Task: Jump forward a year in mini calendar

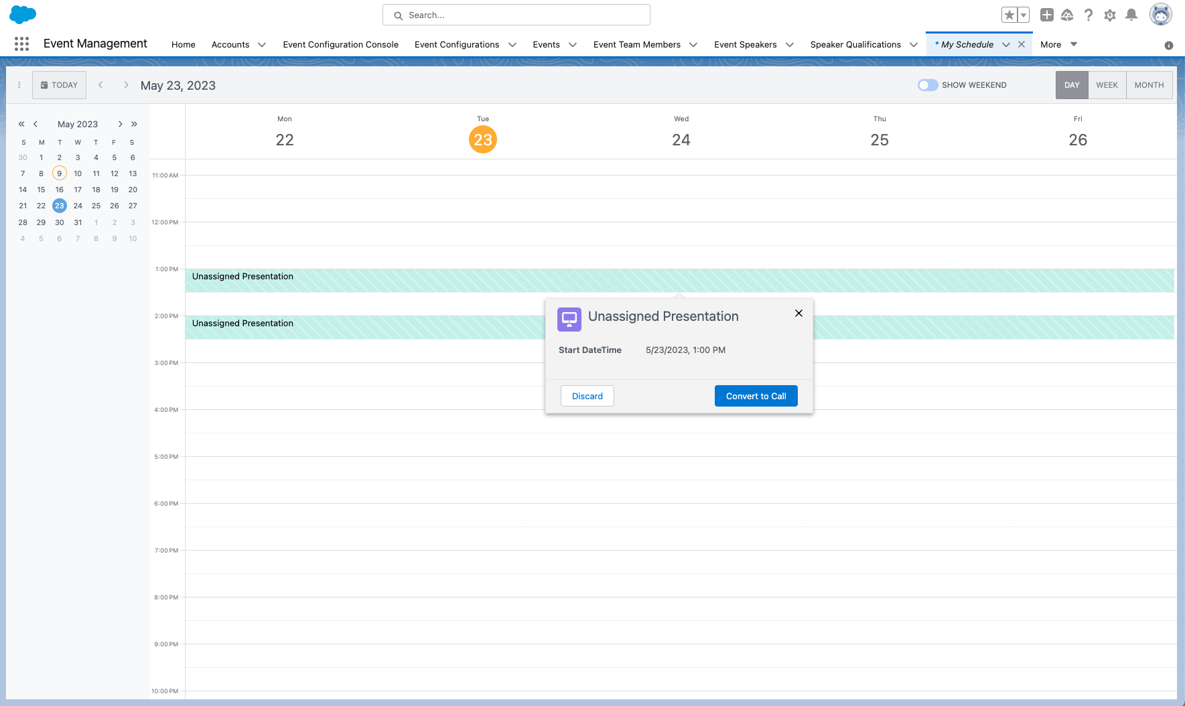Action: point(134,124)
